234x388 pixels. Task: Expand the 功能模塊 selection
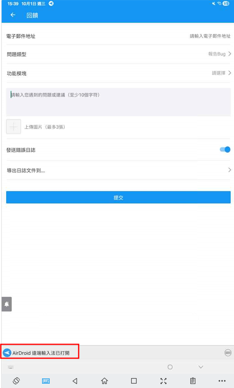tap(118, 73)
